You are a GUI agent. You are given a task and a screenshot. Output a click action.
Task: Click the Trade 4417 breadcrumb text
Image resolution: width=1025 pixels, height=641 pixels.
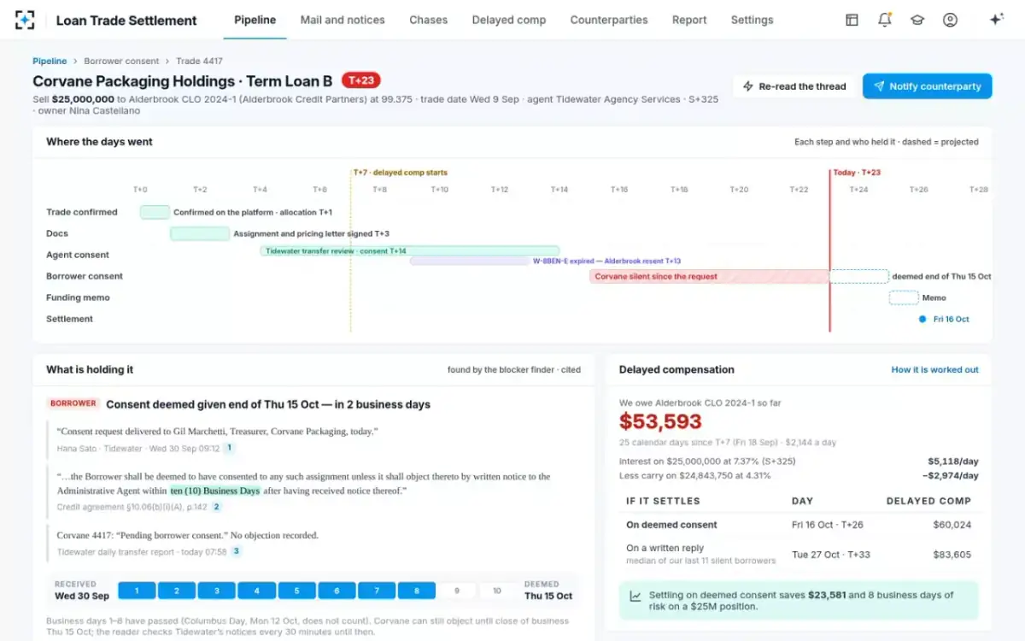click(199, 61)
